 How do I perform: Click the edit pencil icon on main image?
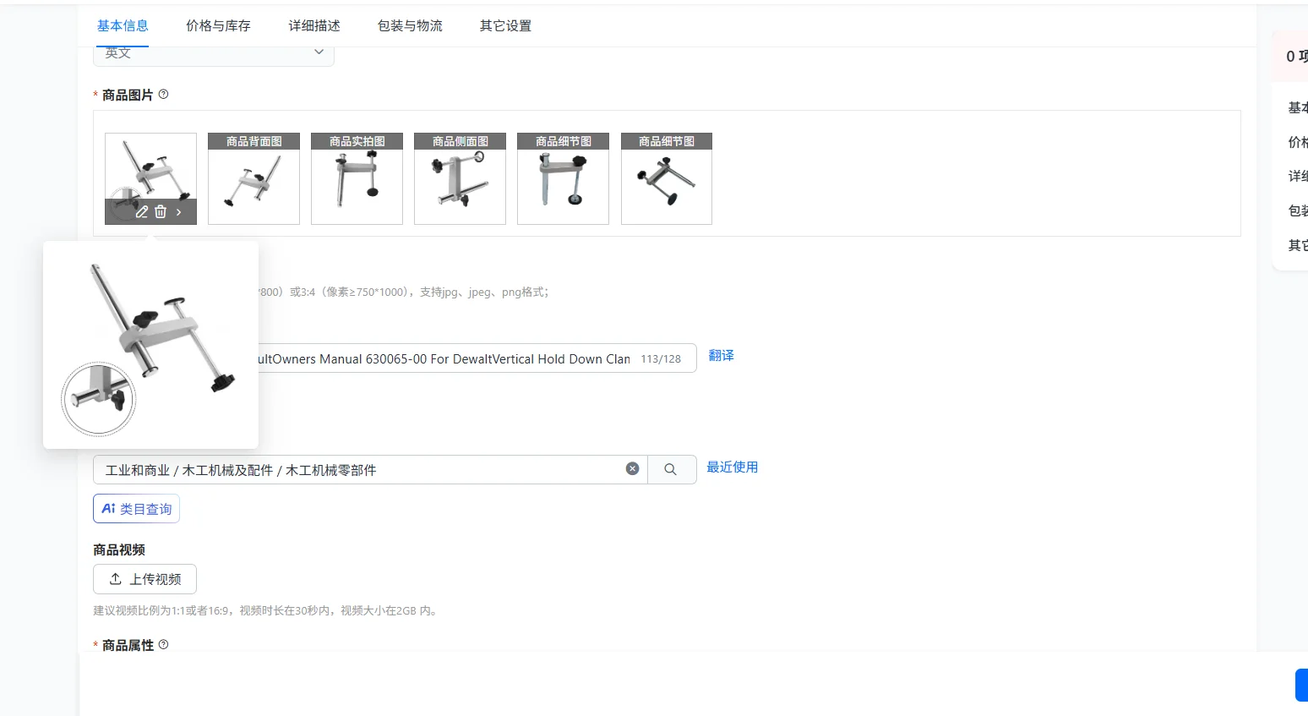(142, 212)
